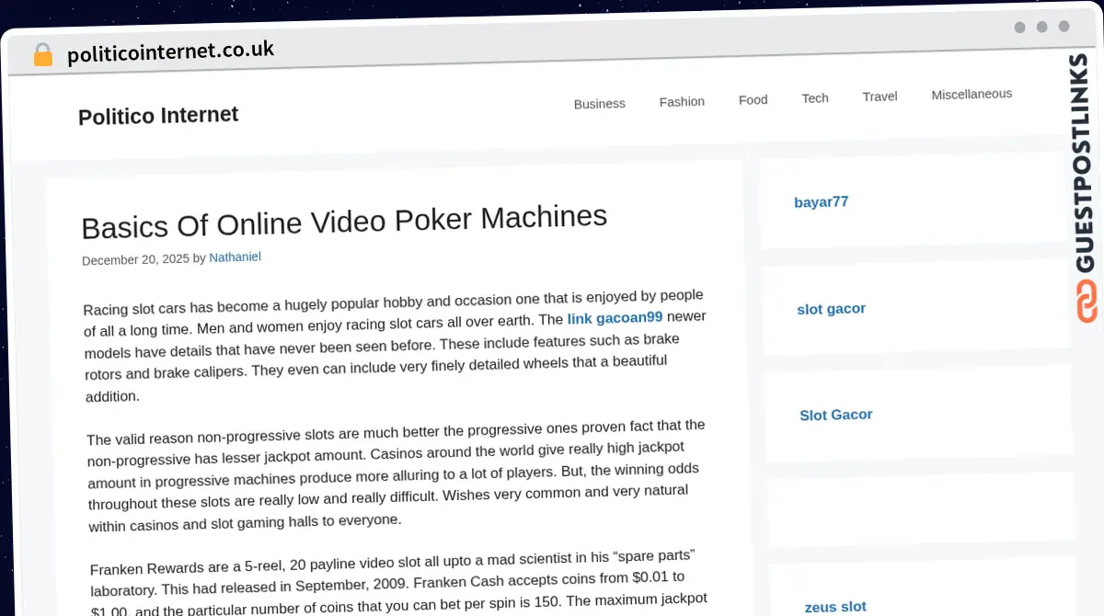
Task: Open author Nathaniel's profile link
Action: (235, 257)
